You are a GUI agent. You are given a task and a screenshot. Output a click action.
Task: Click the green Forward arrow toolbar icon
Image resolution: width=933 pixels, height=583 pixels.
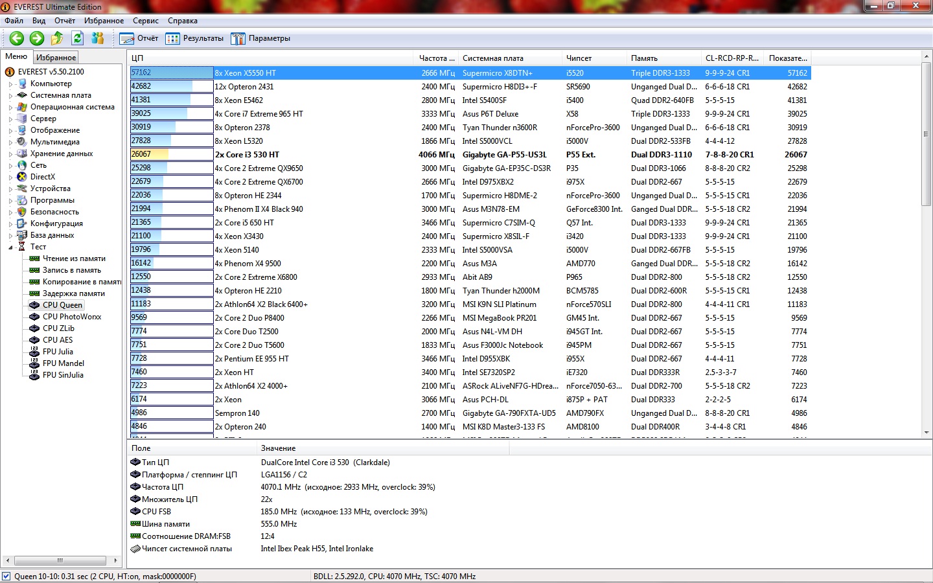(x=37, y=38)
